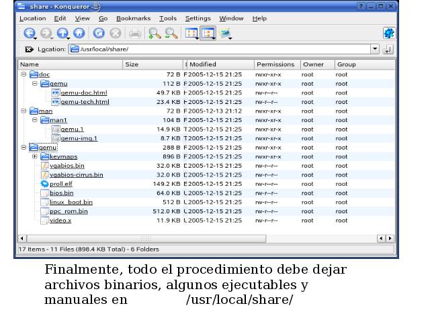Zoom in with magnifier plus
Viewport: 430px width, 322px height.
[x=155, y=34]
